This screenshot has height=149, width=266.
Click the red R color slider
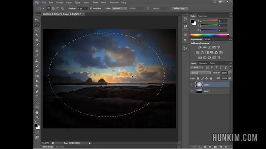tap(209, 20)
